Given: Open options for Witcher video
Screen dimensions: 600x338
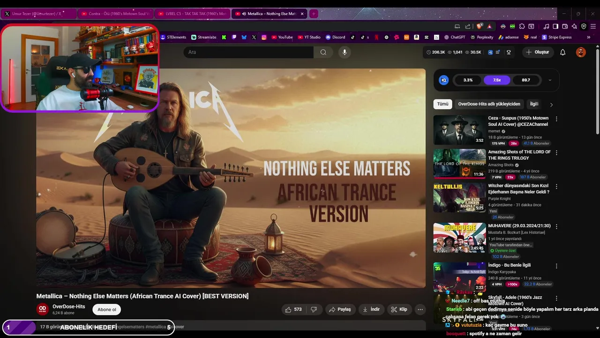Looking at the screenshot, I should 556,187.
